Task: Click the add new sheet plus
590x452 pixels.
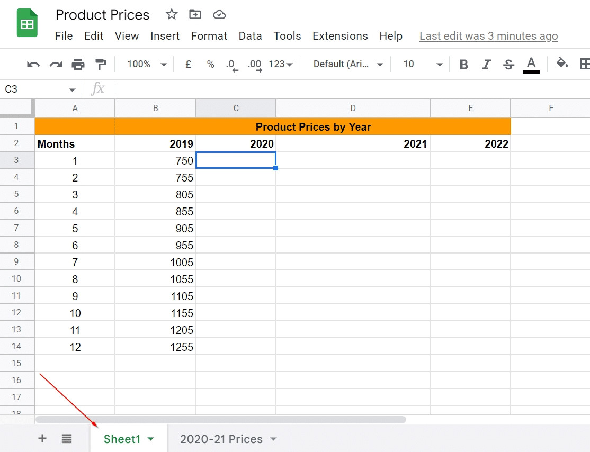Action: [42, 439]
